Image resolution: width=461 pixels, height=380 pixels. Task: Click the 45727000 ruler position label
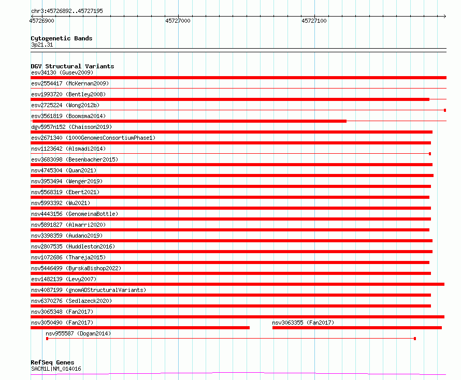tap(178, 21)
